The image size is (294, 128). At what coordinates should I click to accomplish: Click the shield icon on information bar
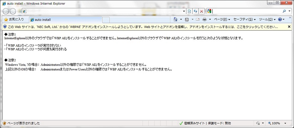[5, 27]
